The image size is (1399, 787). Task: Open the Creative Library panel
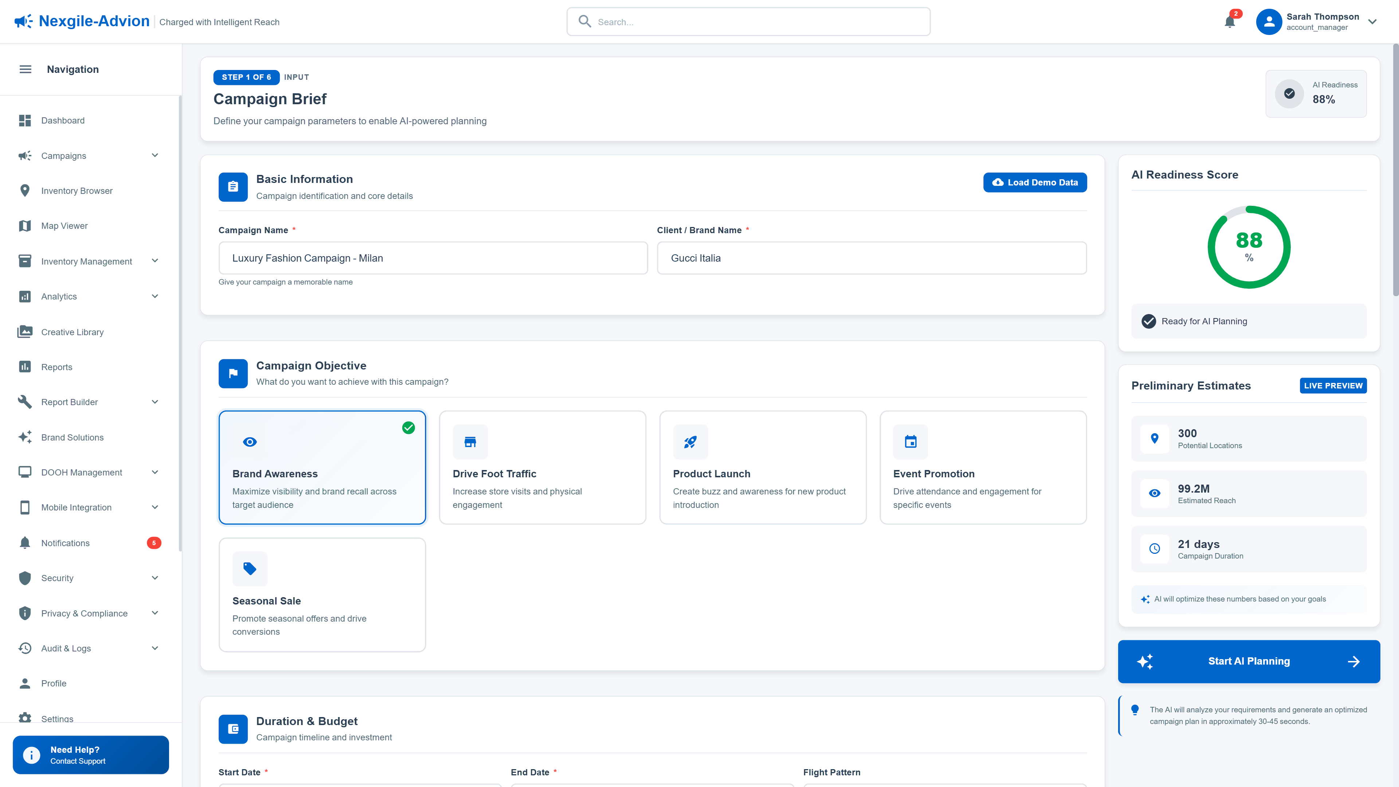pyautogui.click(x=72, y=332)
